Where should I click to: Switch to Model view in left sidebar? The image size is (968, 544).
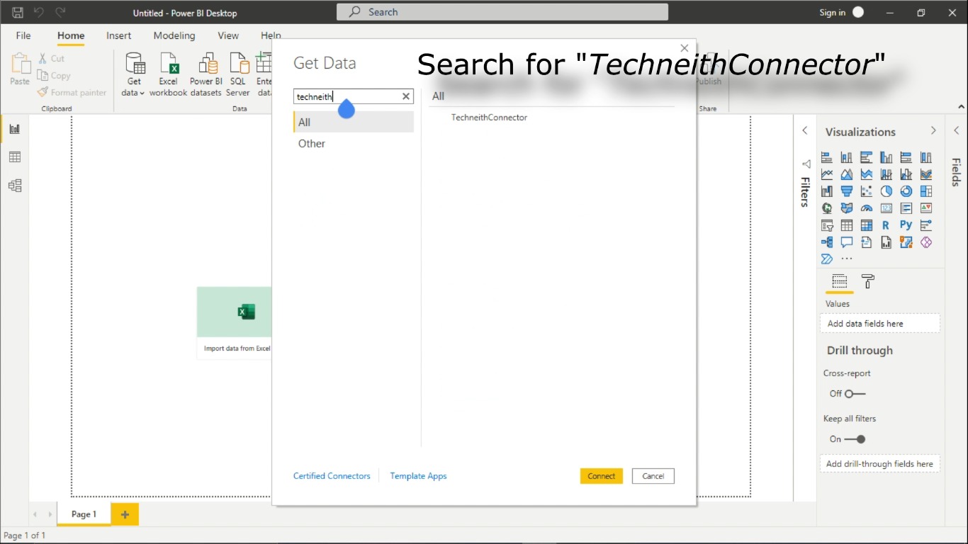15,186
